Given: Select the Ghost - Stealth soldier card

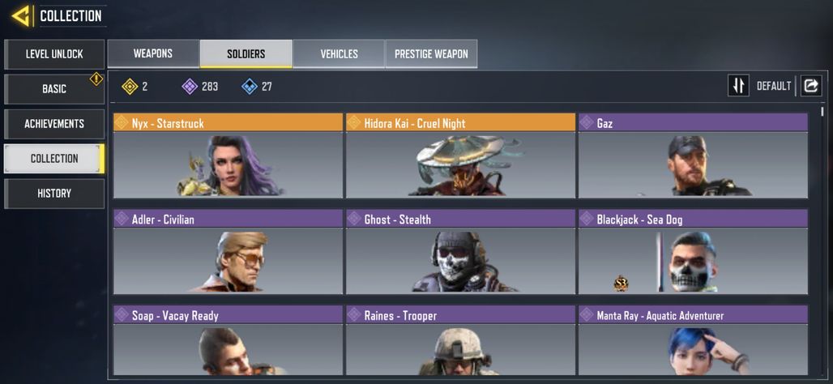Looking at the screenshot, I should click(460, 251).
